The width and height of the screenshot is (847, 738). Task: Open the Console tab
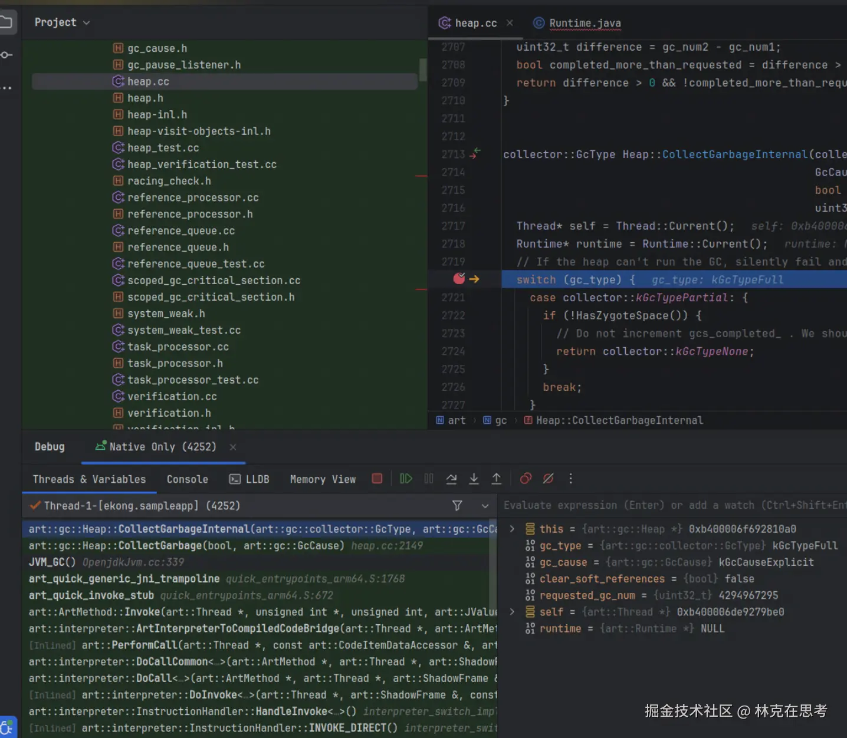(188, 479)
